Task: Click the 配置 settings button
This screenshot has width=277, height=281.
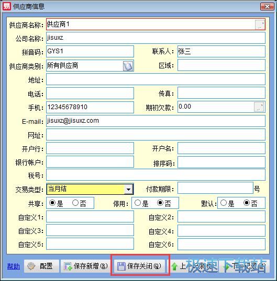Action: click(x=41, y=266)
